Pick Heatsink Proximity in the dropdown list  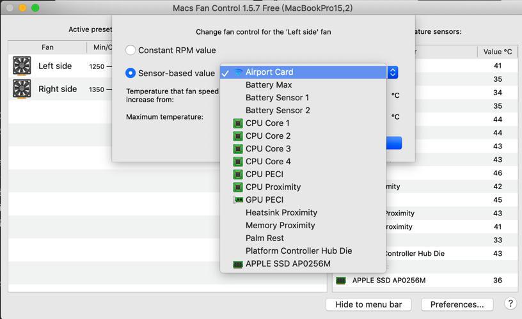click(x=281, y=212)
